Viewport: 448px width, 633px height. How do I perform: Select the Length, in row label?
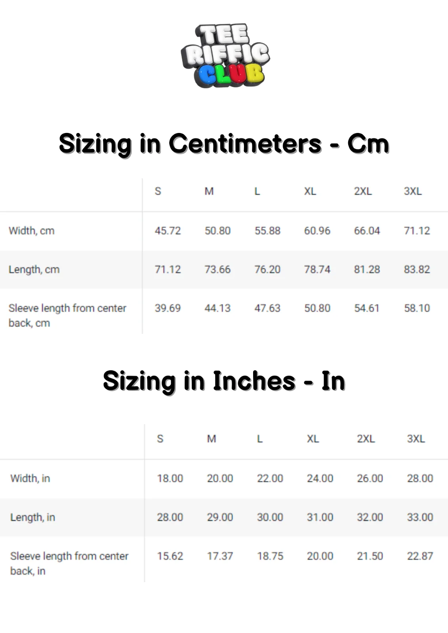click(32, 517)
